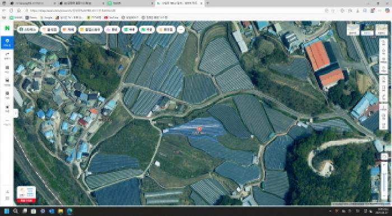
Task: Click the lowest icon in the left sidebar
Action: click(7, 198)
